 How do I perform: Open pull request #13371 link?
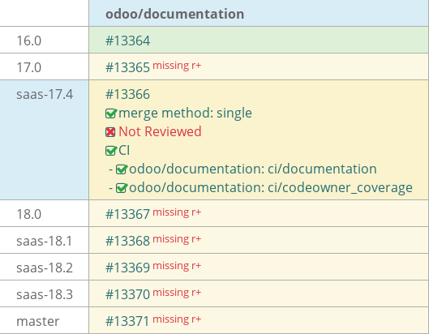click(x=128, y=321)
